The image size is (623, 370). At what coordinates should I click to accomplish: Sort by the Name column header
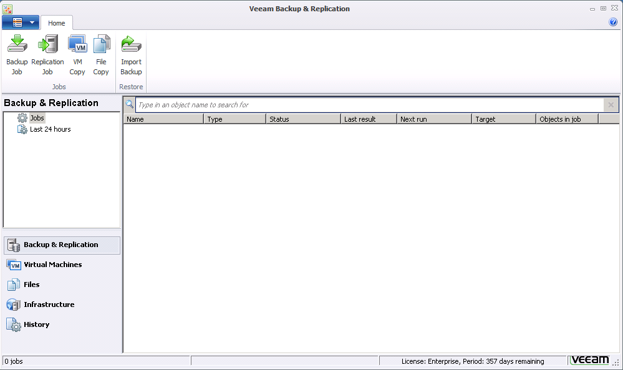pos(163,119)
